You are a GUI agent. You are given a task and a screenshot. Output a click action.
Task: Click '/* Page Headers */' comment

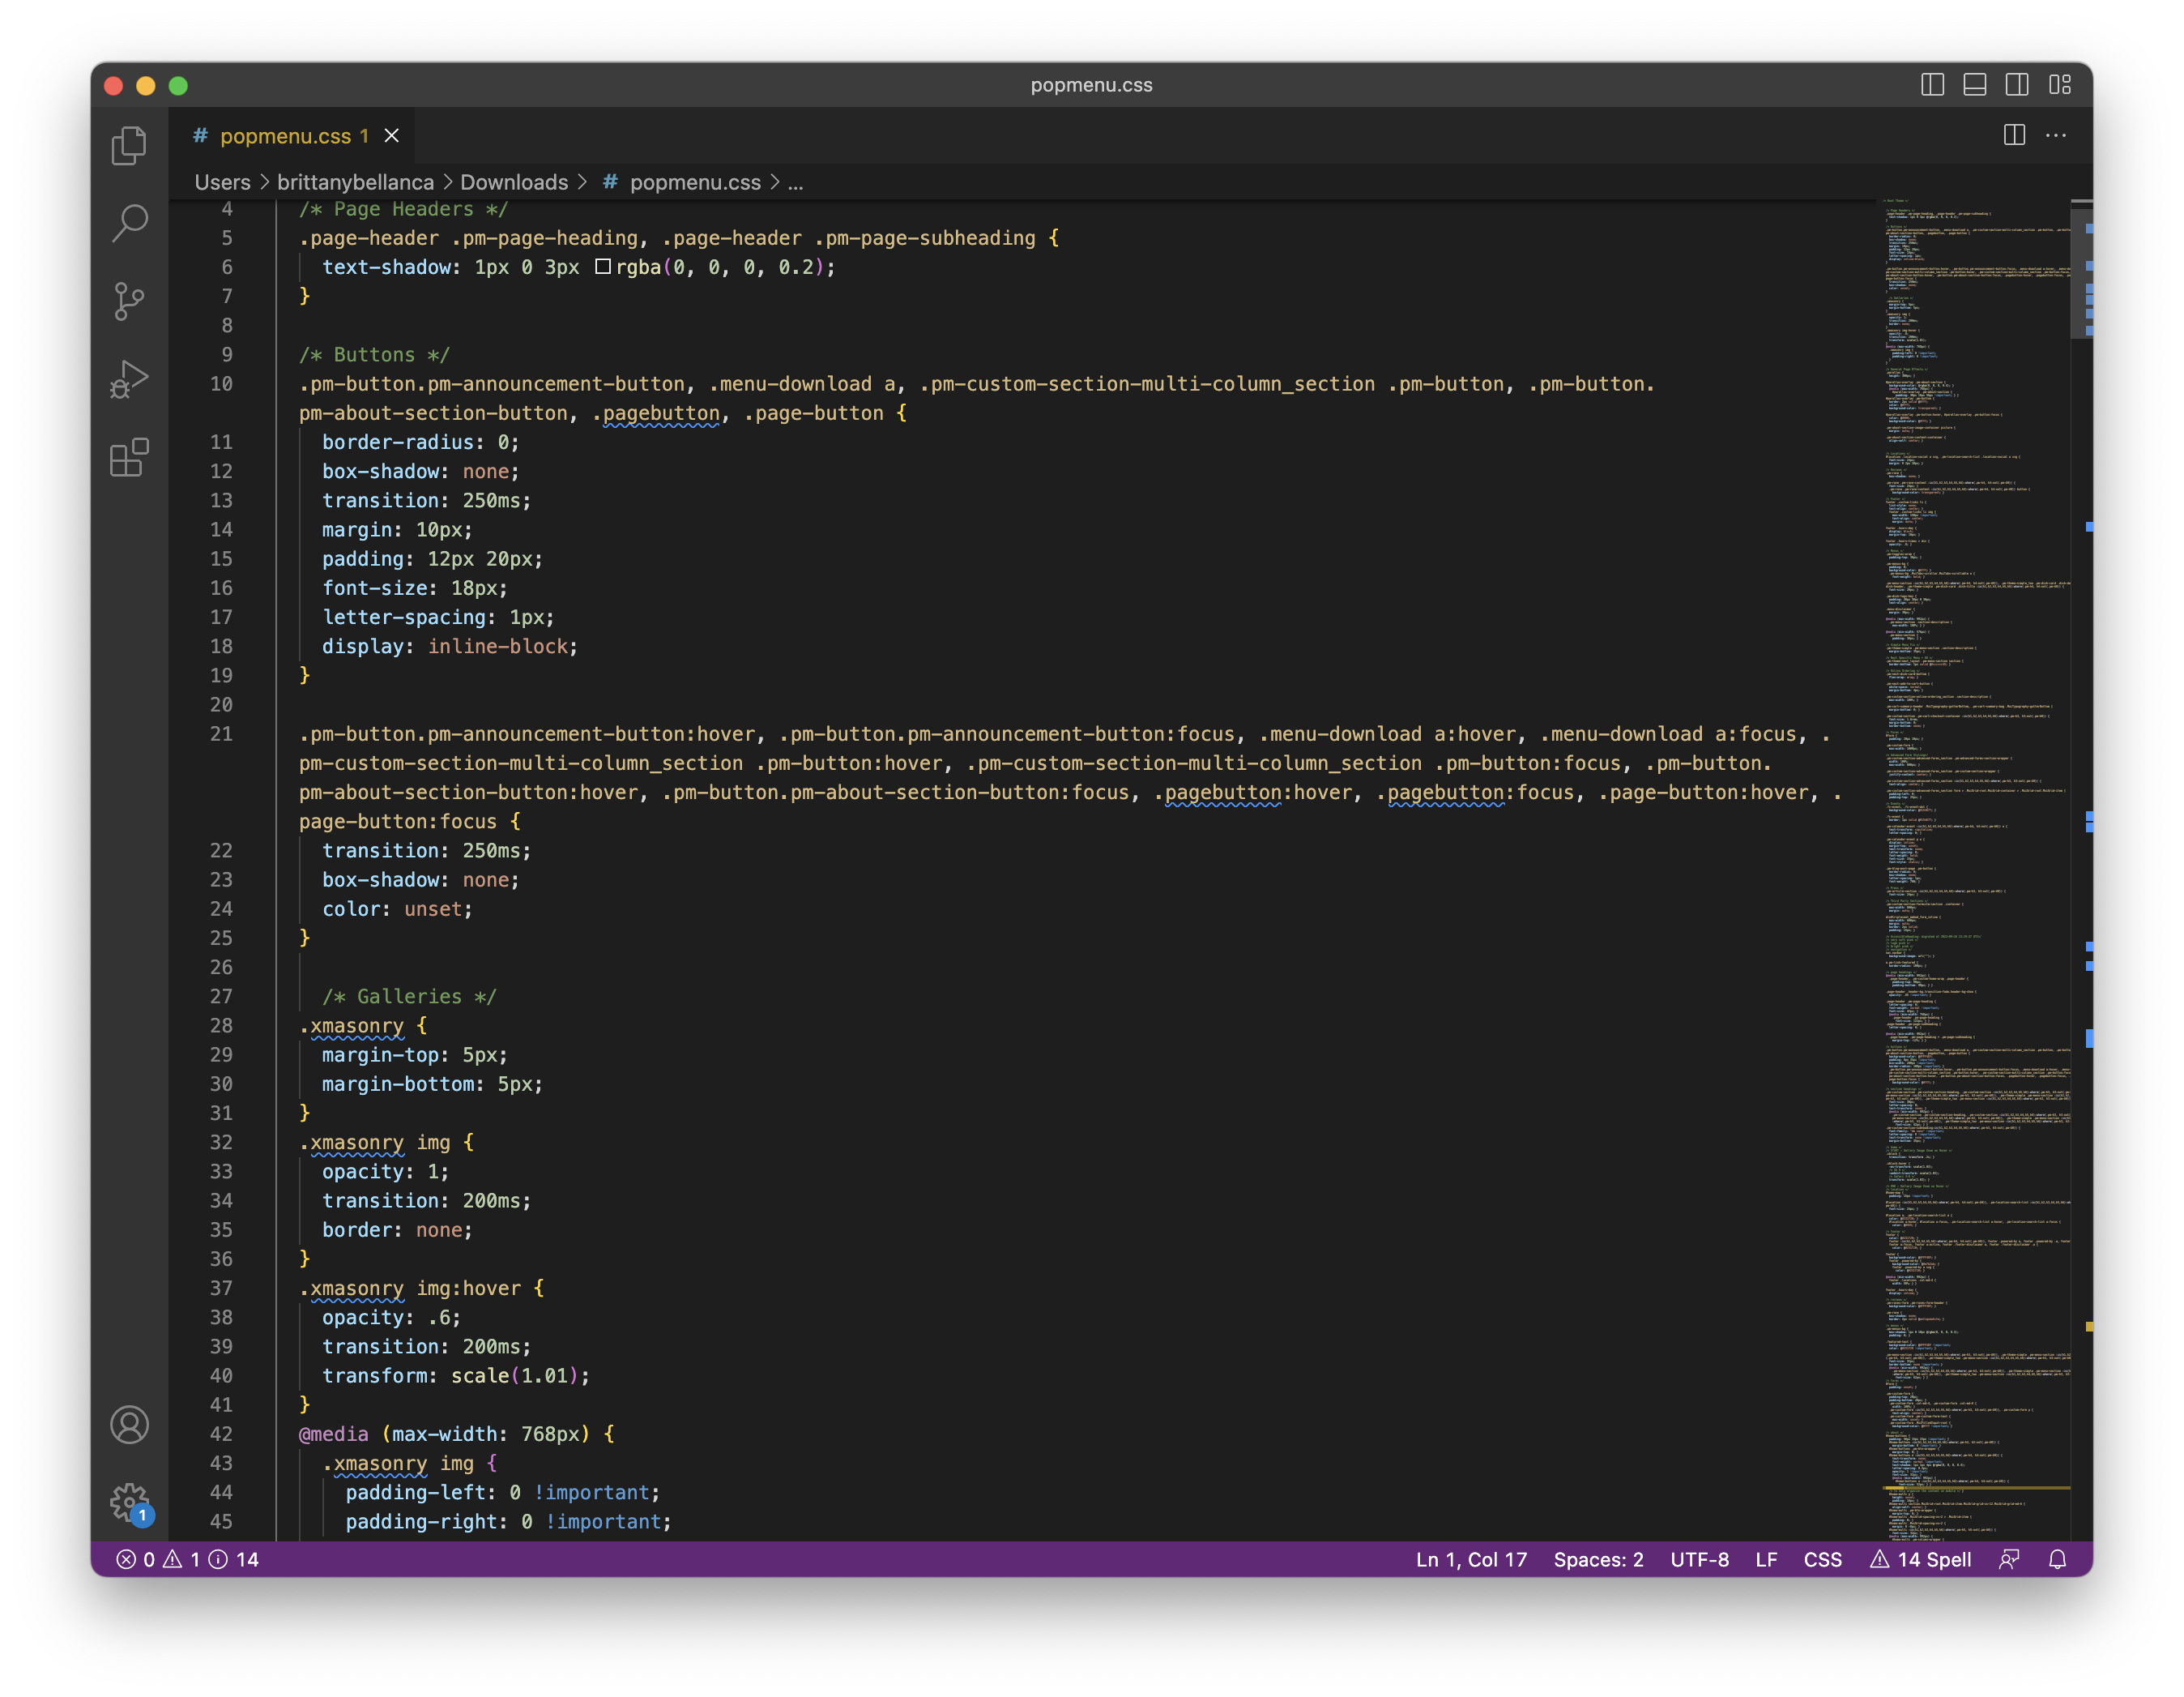click(x=403, y=208)
